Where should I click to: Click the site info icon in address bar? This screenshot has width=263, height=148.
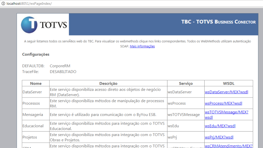tap(3, 3)
